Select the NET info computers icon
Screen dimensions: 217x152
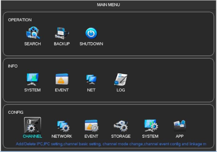pos(91,79)
